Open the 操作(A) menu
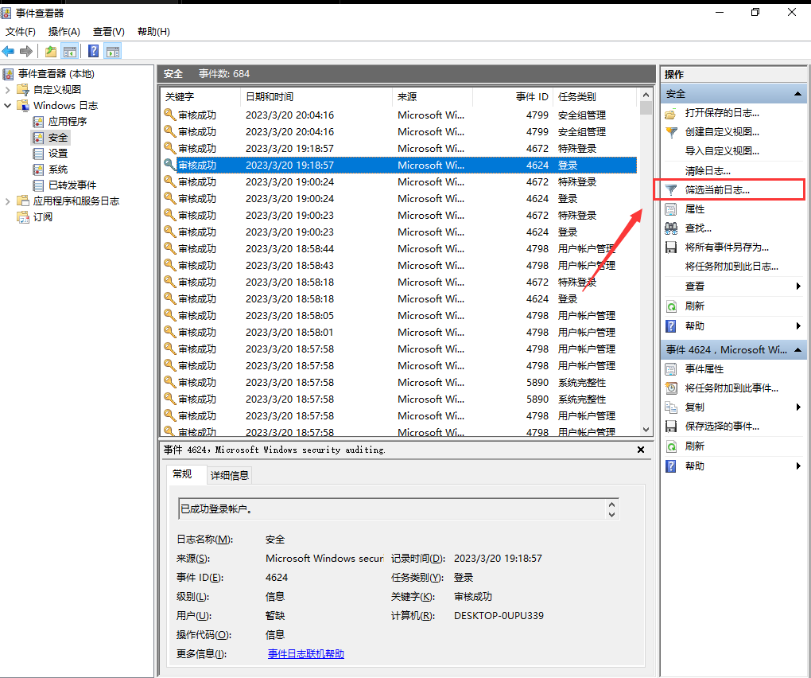The height and width of the screenshot is (678, 811). click(x=64, y=32)
